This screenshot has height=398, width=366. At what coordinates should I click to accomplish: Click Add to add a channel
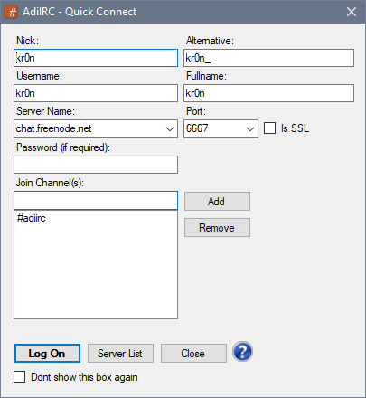pos(217,202)
